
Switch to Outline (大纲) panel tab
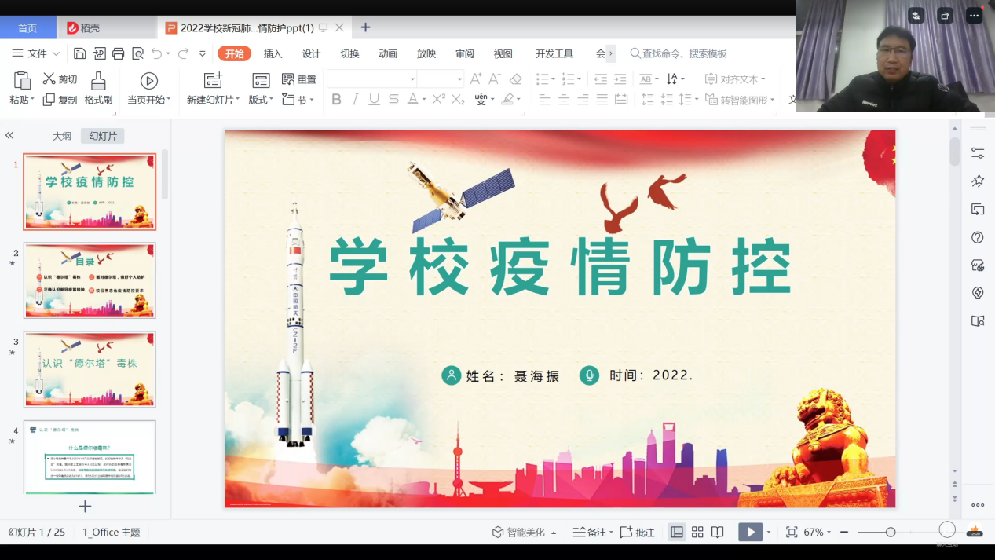(62, 136)
